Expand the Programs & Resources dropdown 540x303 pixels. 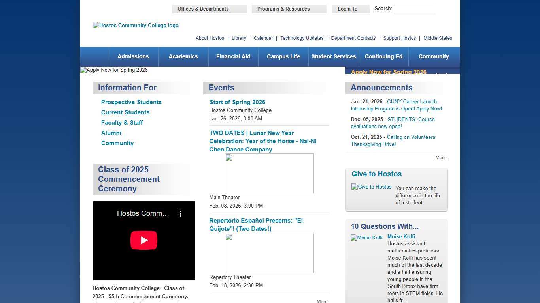pos(289,9)
